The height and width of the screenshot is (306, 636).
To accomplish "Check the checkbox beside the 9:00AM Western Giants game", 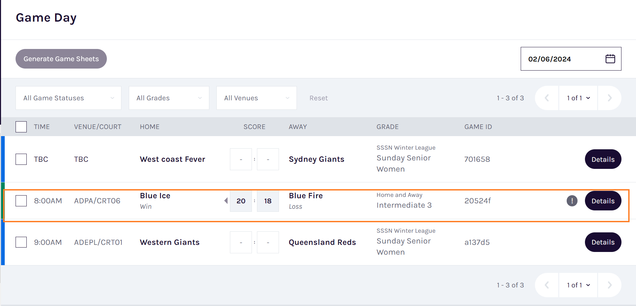I will [21, 242].
